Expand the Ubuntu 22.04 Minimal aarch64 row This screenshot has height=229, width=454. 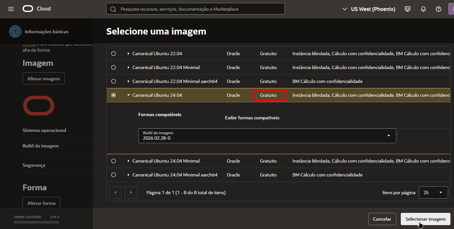click(128, 81)
